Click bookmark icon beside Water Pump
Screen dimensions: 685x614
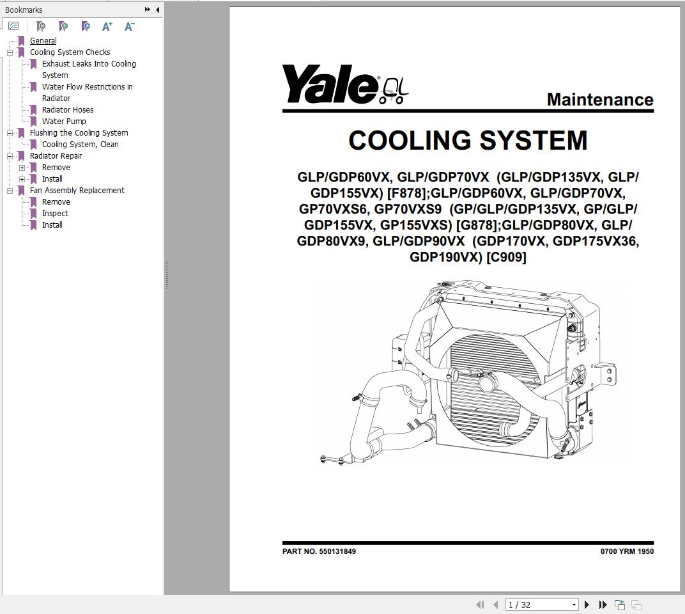[33, 121]
